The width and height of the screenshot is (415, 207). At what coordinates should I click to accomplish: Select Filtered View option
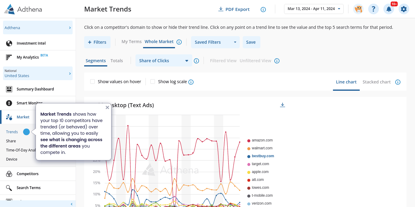pyautogui.click(x=223, y=61)
